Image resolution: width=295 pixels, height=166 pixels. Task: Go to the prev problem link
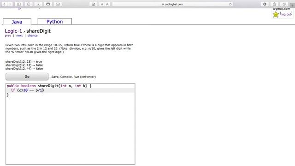point(8,36)
